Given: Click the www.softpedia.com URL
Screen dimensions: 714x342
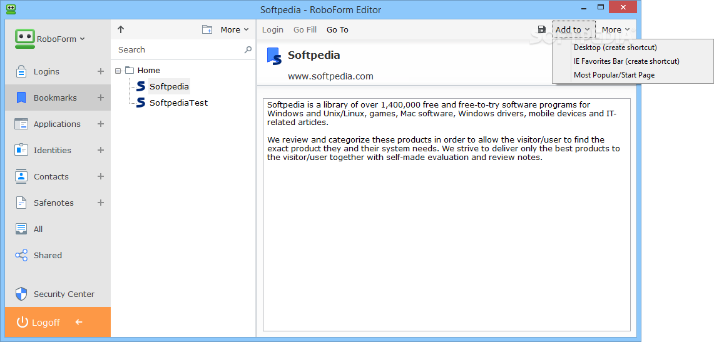Looking at the screenshot, I should 330,76.
